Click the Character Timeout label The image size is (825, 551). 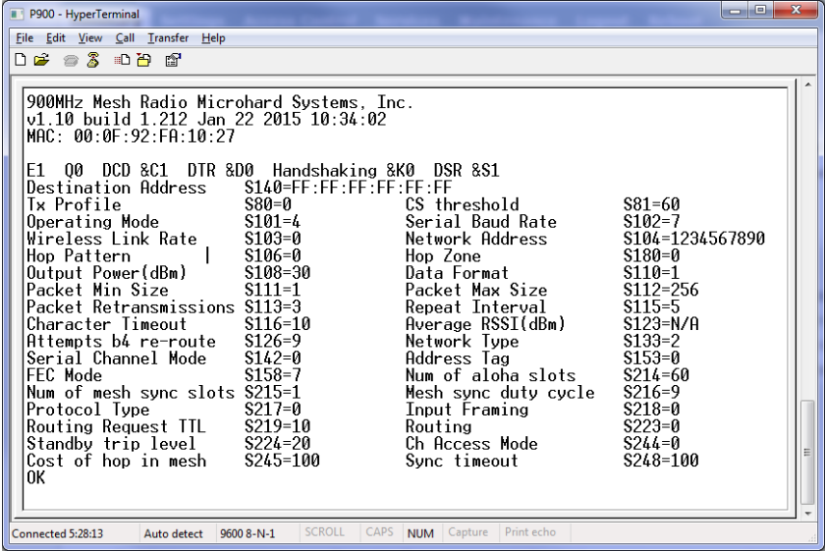pos(107,324)
